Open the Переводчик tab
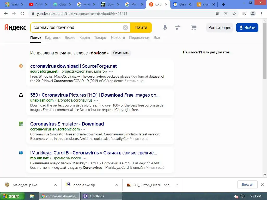267x200 pixels. coord(139,37)
